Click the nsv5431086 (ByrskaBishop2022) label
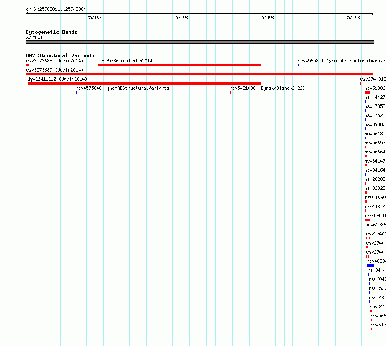The height and width of the screenshot is (346, 386). (267, 88)
